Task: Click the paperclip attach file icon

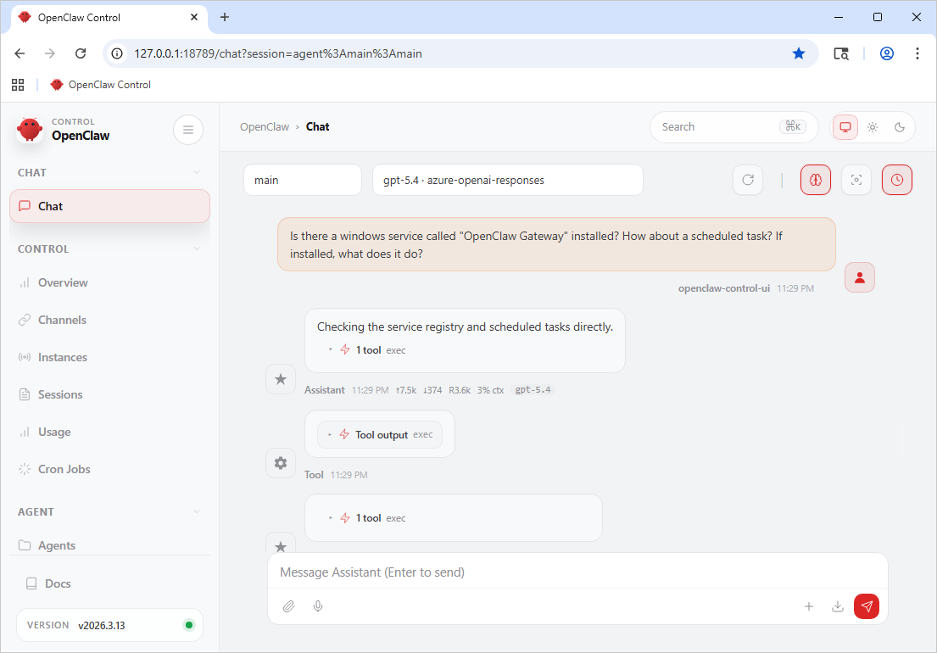Action: [289, 606]
